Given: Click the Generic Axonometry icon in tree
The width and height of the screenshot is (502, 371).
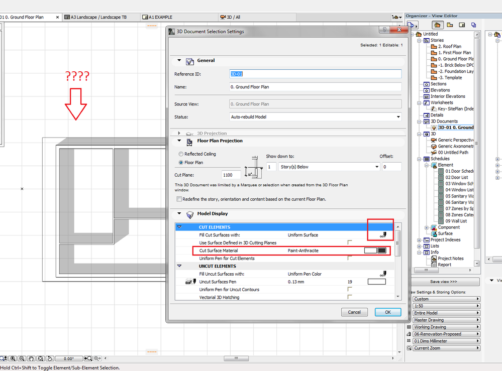Looking at the screenshot, I should pyautogui.click(x=434, y=146).
